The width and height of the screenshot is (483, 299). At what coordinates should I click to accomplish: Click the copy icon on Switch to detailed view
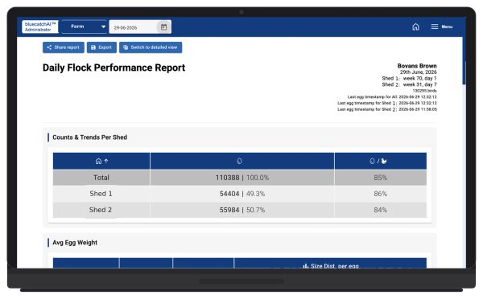click(x=126, y=47)
